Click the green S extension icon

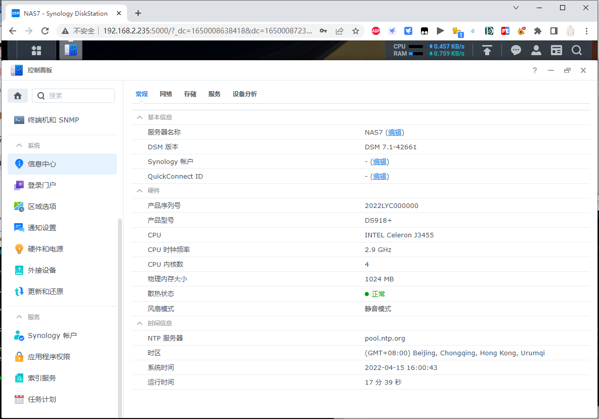coord(489,31)
